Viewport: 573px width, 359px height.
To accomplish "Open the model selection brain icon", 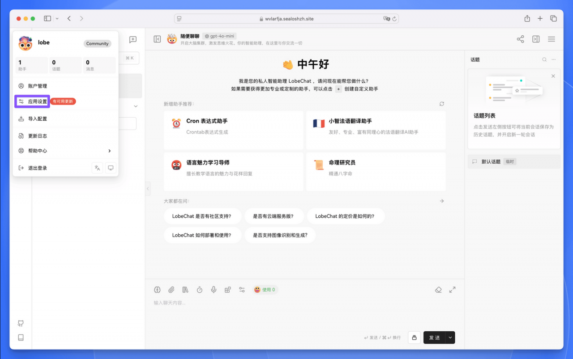I will [157, 290].
